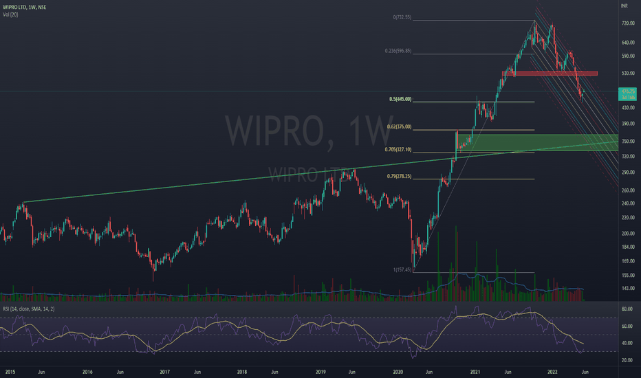The image size is (641, 378).
Task: Click the green support zone rectangle
Action: pos(536,143)
